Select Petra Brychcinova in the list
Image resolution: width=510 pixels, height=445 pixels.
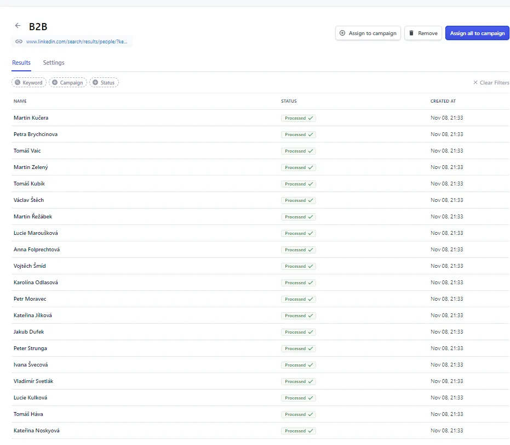point(36,134)
